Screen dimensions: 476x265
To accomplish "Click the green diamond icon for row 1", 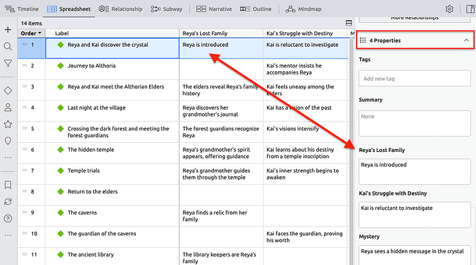I will (x=61, y=45).
